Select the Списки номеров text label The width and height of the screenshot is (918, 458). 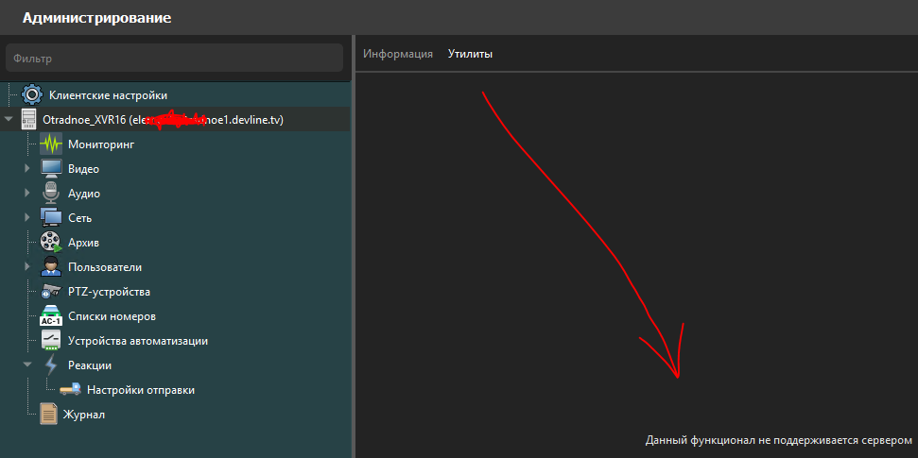[x=112, y=316]
